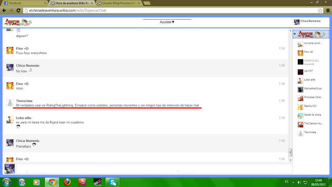Image resolution: width=332 pixels, height=187 pixels.
Task: Open the Chrome menu icon
Action: click(x=328, y=10)
